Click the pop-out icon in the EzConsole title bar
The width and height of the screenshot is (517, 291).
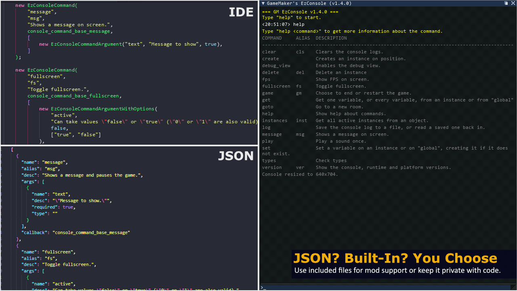coord(506,3)
